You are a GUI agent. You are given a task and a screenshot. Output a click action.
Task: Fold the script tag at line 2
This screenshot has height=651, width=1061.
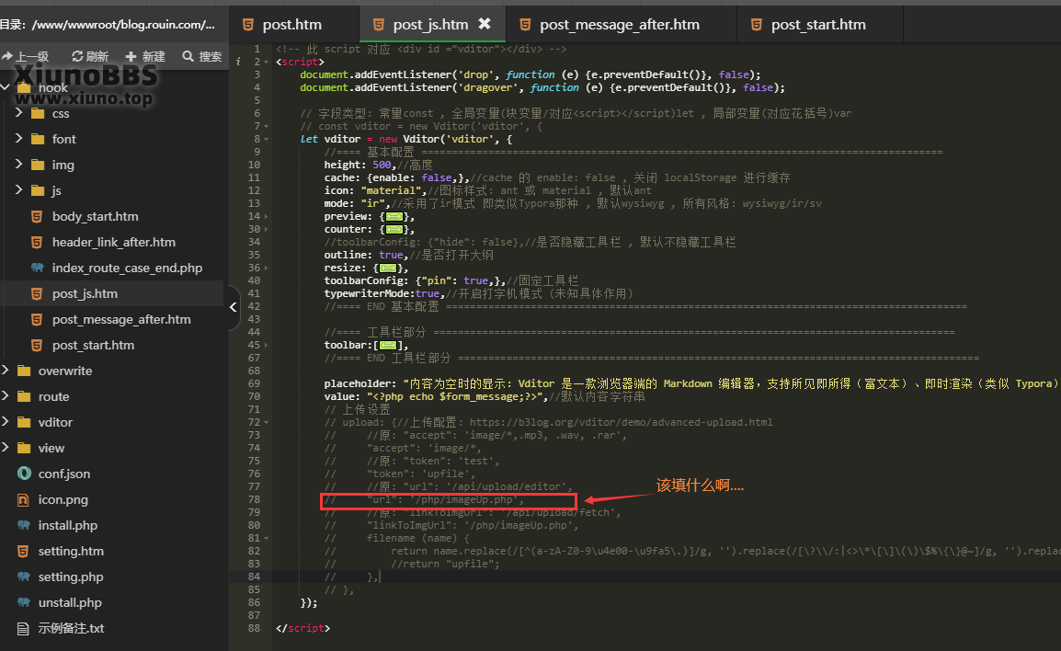(x=266, y=62)
